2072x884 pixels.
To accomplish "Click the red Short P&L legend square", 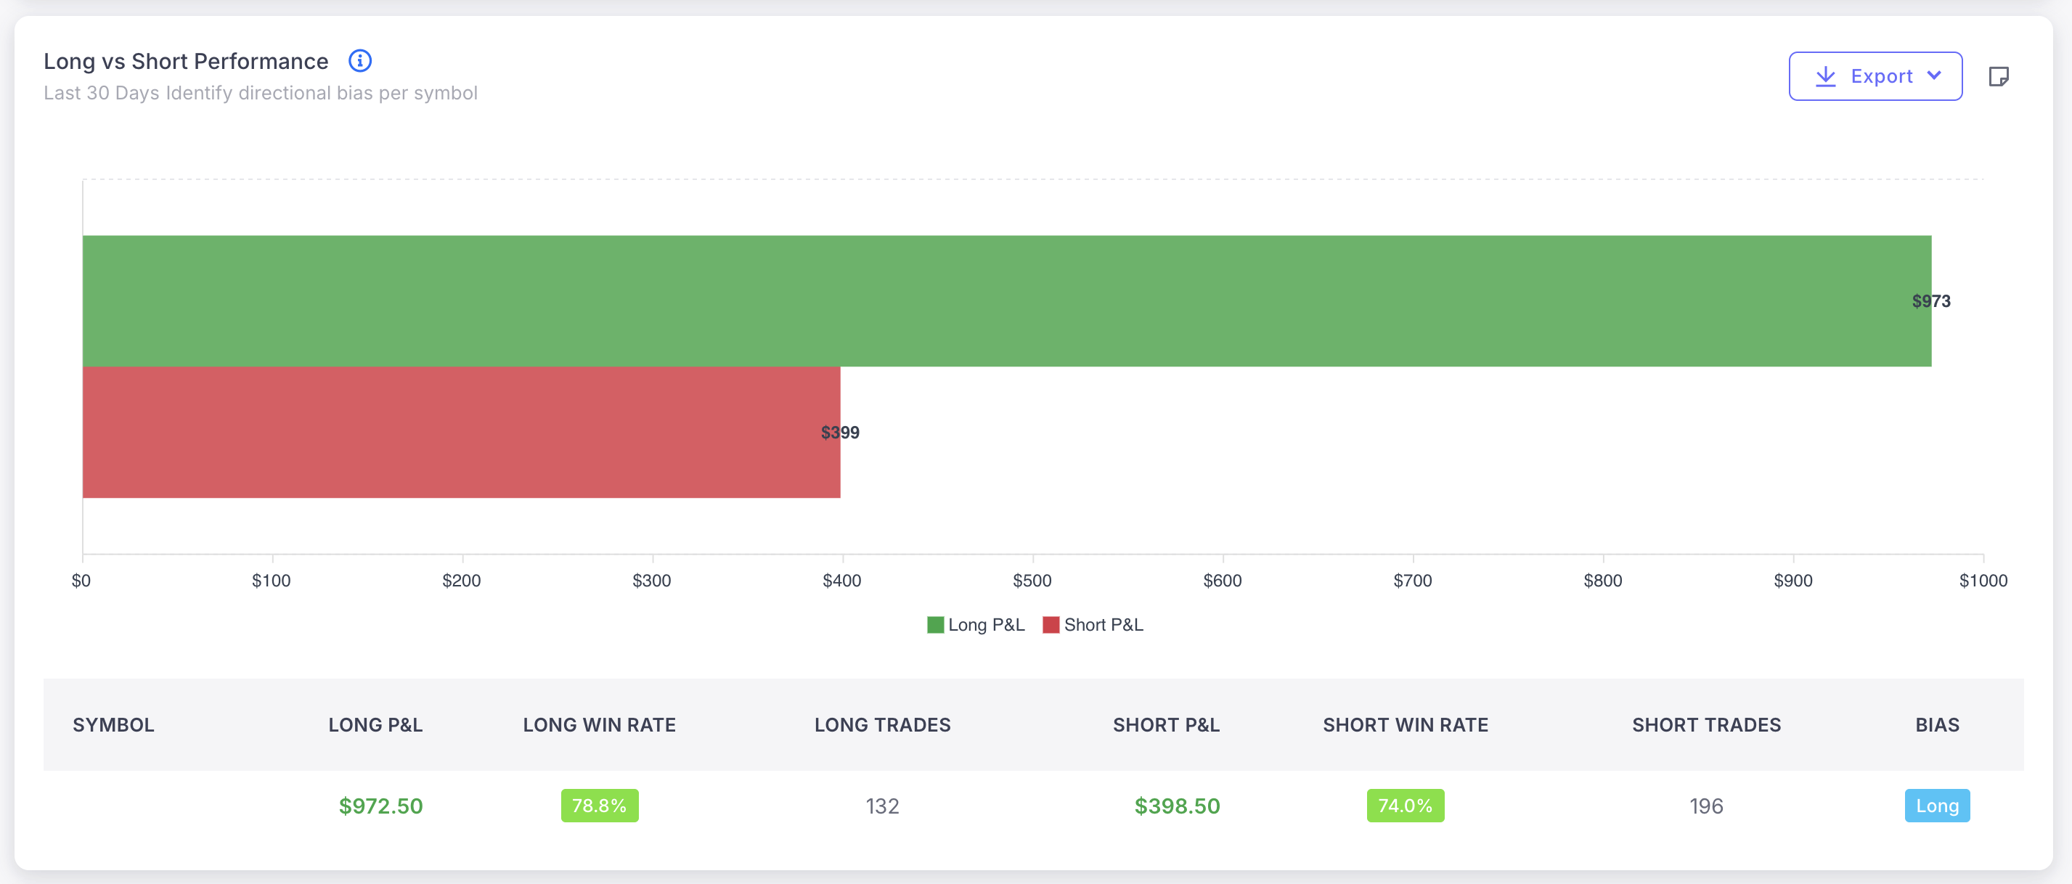I will coord(1051,624).
